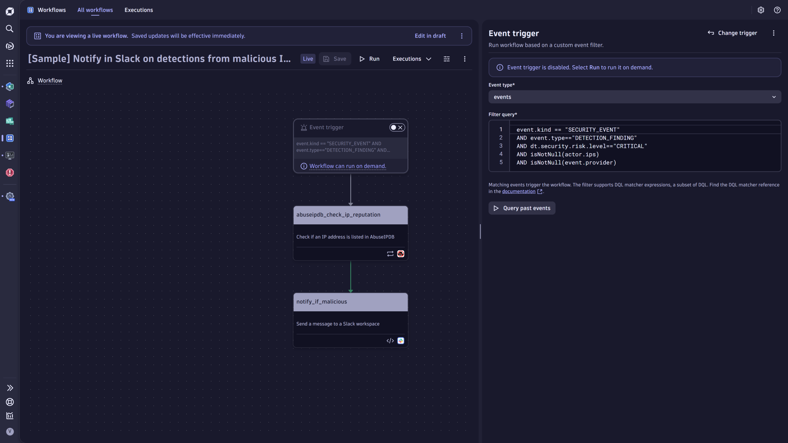Click the Slack icon on notify_if_malicious node
Image resolution: width=788 pixels, height=443 pixels.
pos(400,340)
